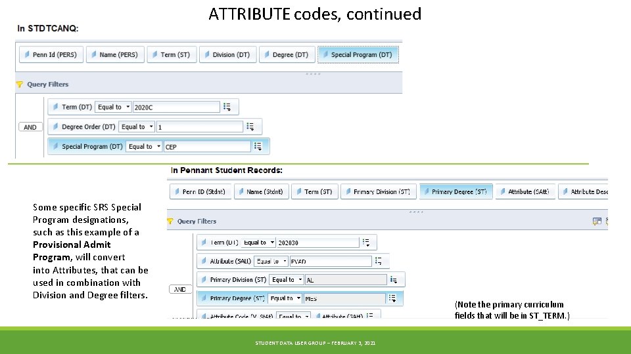Click the 'In Pennant Student Records:' heading
631x354 pixels.
point(227,170)
